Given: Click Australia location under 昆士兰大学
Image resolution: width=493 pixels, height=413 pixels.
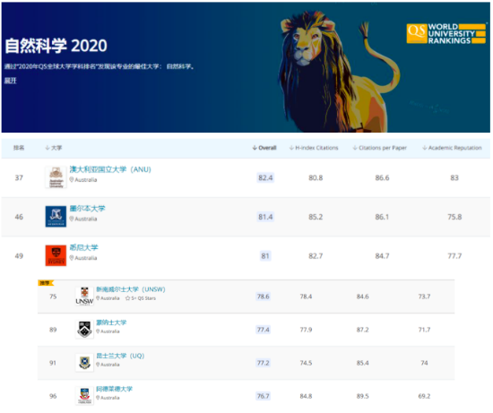Looking at the screenshot, I should click(108, 365).
